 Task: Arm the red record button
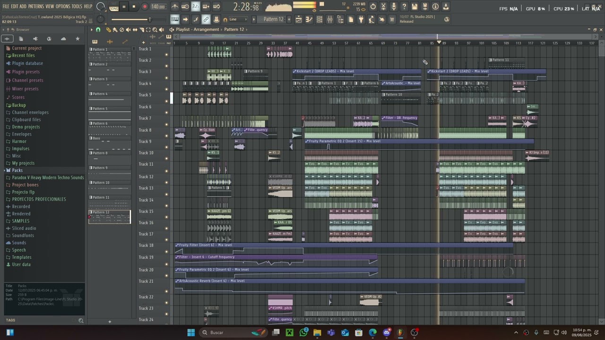pyautogui.click(x=145, y=7)
